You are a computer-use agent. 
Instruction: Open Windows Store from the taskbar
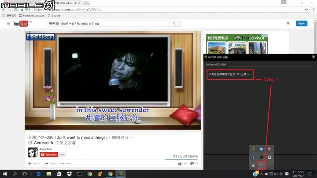[59, 174]
